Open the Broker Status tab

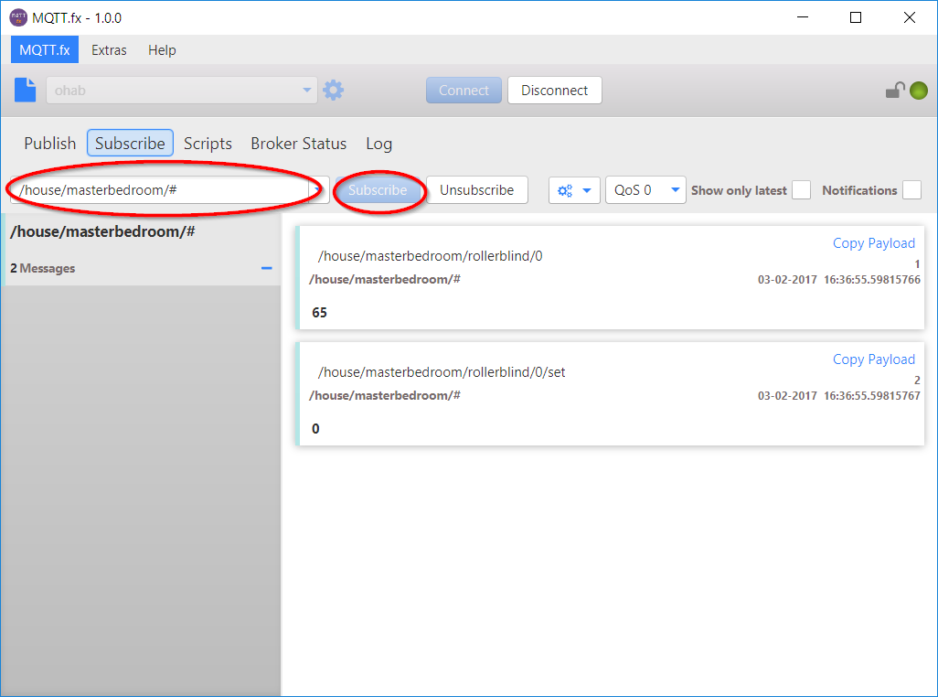pyautogui.click(x=299, y=144)
